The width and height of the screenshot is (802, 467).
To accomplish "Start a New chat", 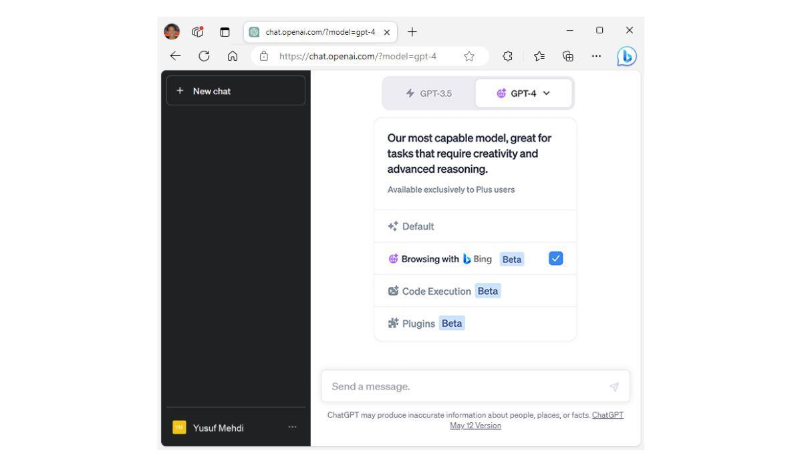I will pos(235,91).
